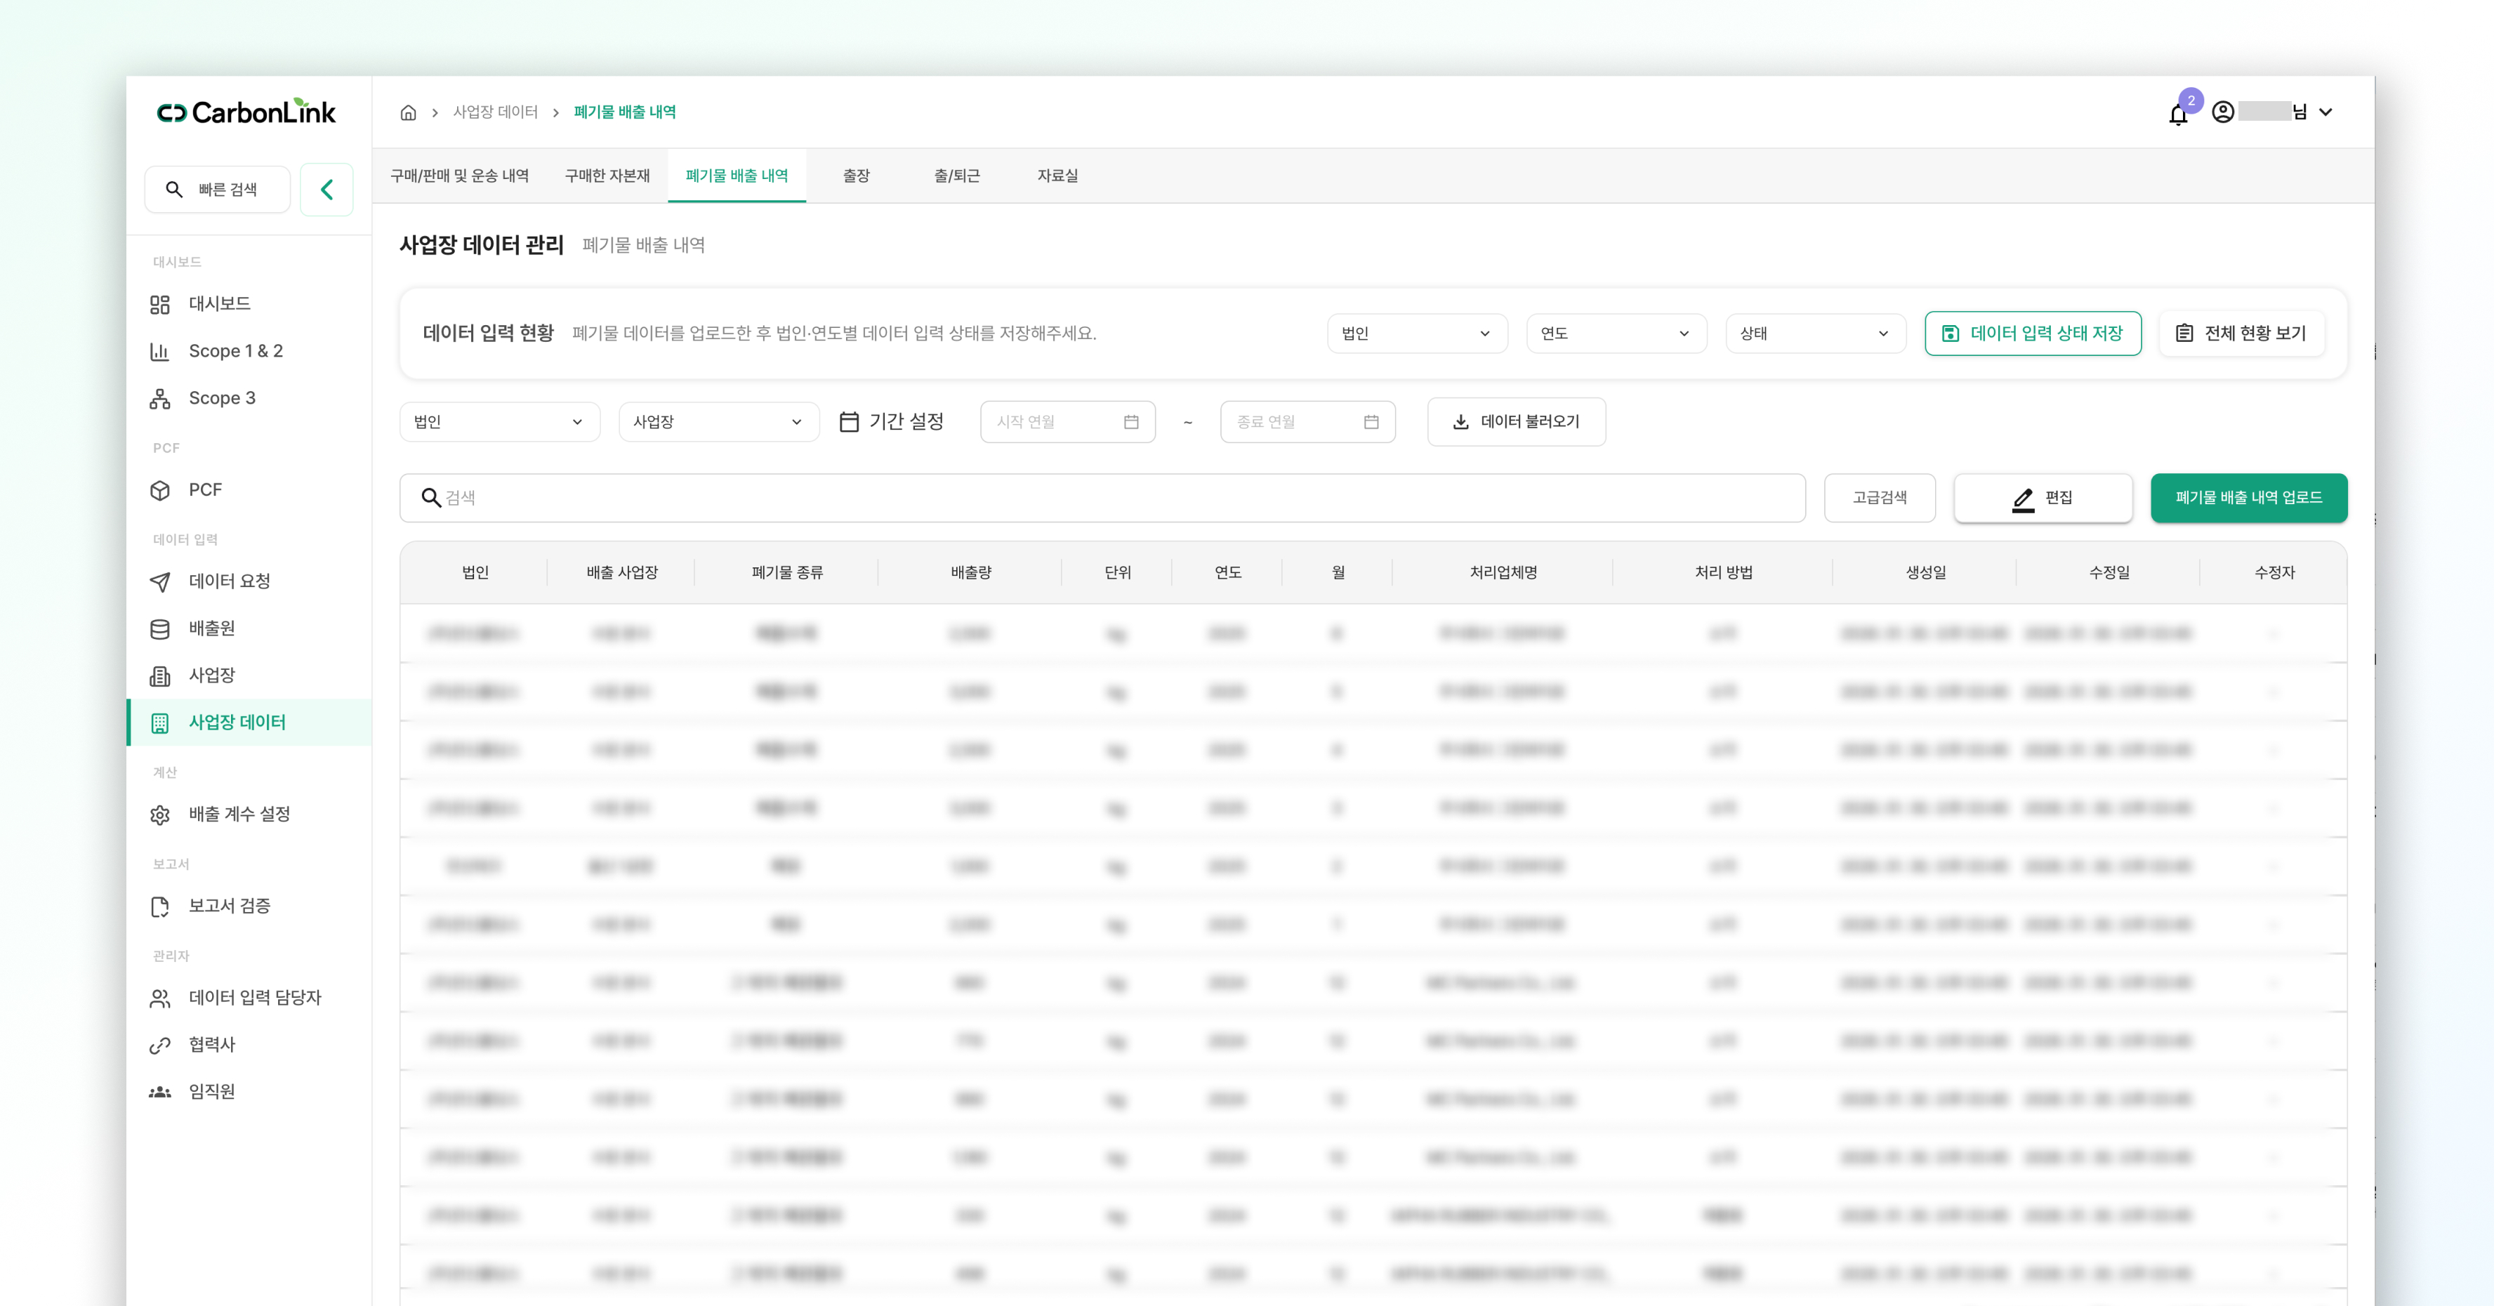Click the 사업장 building icon

tap(160, 675)
